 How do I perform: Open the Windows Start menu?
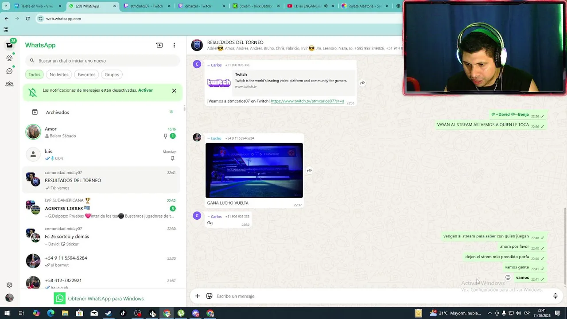pos(7,313)
